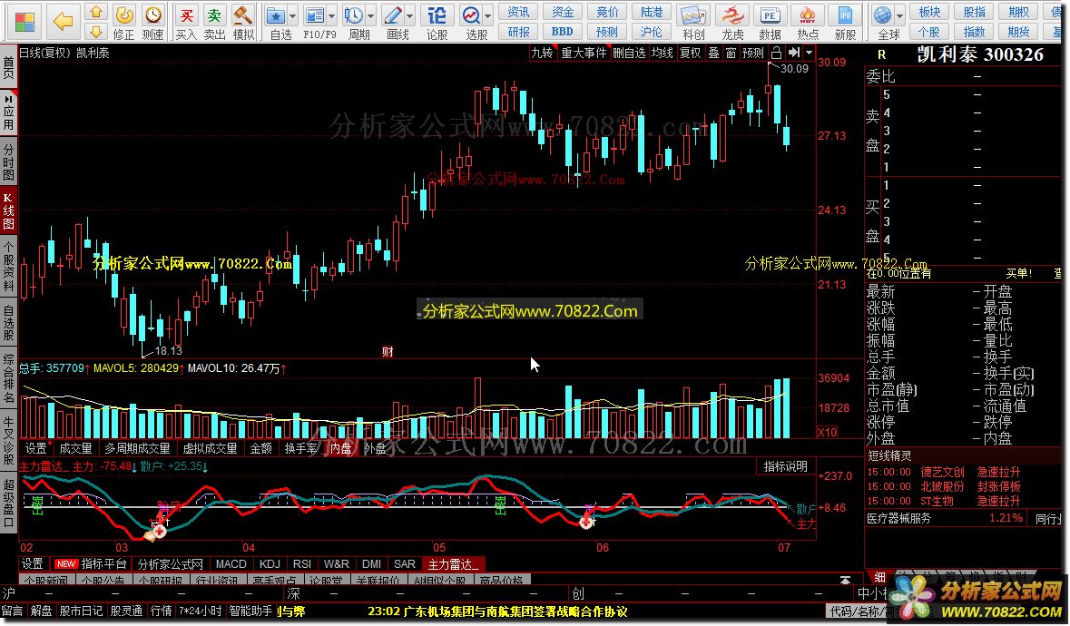Open the 模拟 gavel simulation icon
The image size is (1070, 626).
(243, 15)
